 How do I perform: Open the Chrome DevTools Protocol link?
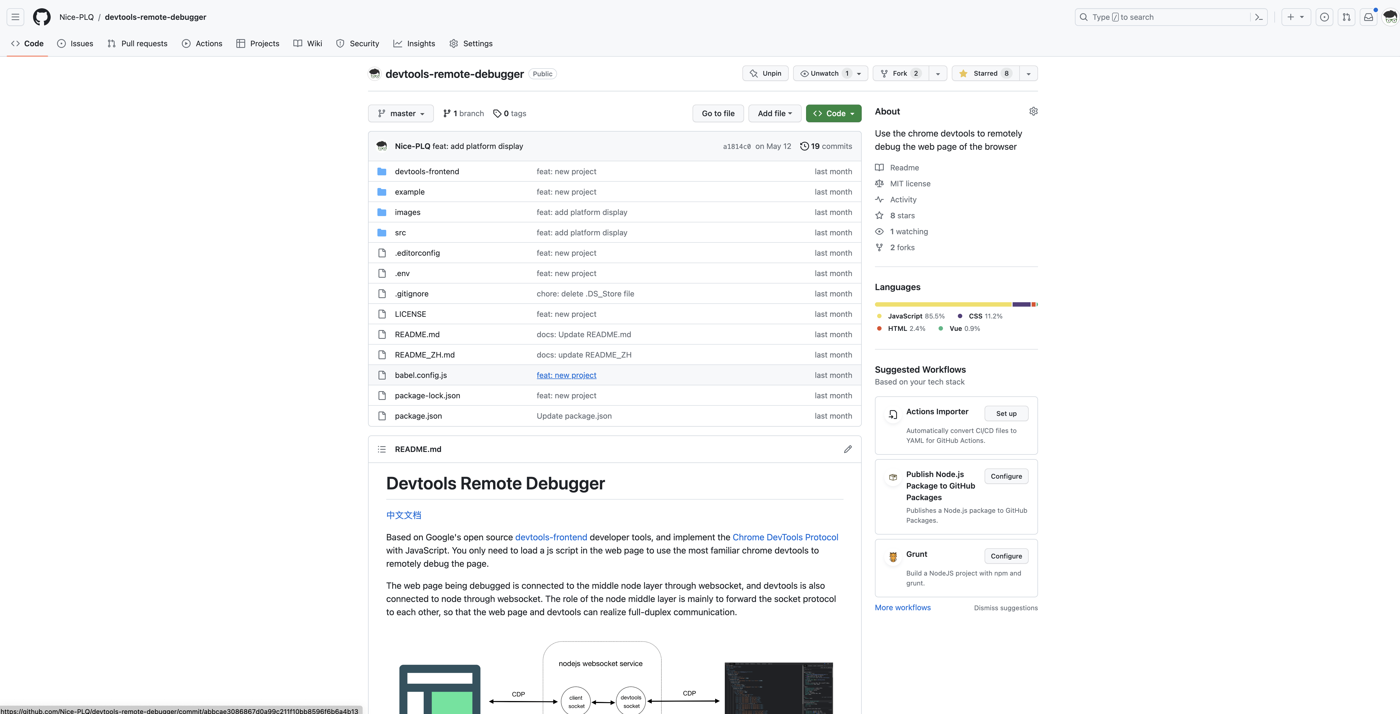tap(785, 537)
